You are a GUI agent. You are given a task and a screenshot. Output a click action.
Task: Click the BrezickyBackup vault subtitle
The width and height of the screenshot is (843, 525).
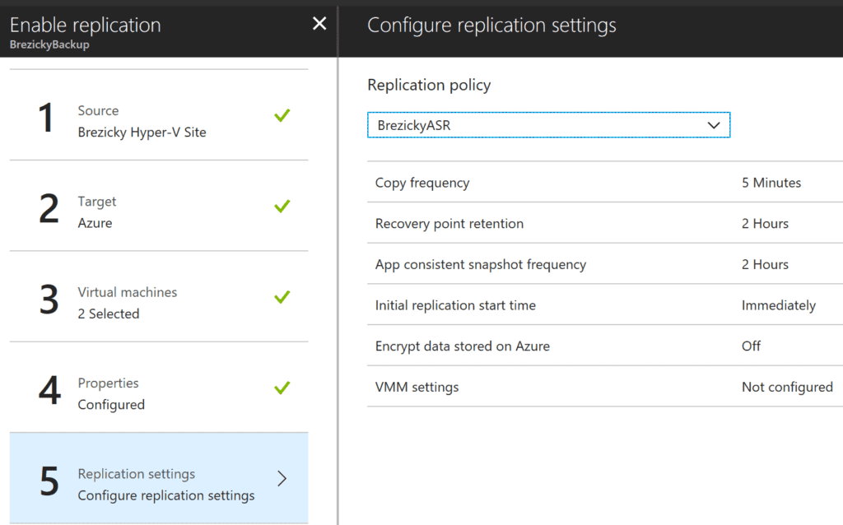coord(49,44)
